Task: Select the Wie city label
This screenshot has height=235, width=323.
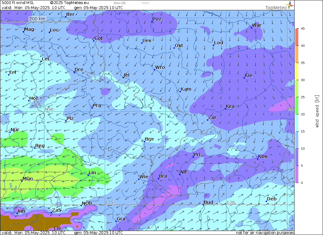Action: click(144, 177)
